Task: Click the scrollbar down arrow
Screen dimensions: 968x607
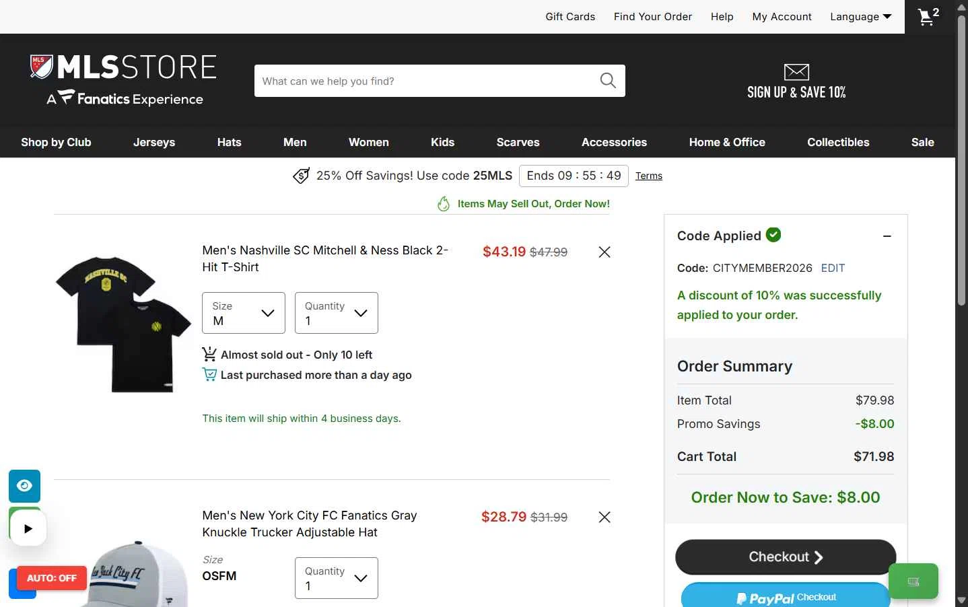Action: 961,600
